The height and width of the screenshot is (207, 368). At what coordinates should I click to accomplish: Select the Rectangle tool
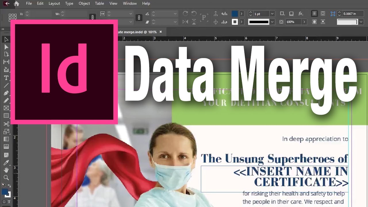pos(6,116)
